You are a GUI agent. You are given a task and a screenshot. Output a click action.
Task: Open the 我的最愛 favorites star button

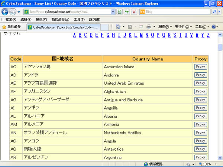tap(12, 27)
